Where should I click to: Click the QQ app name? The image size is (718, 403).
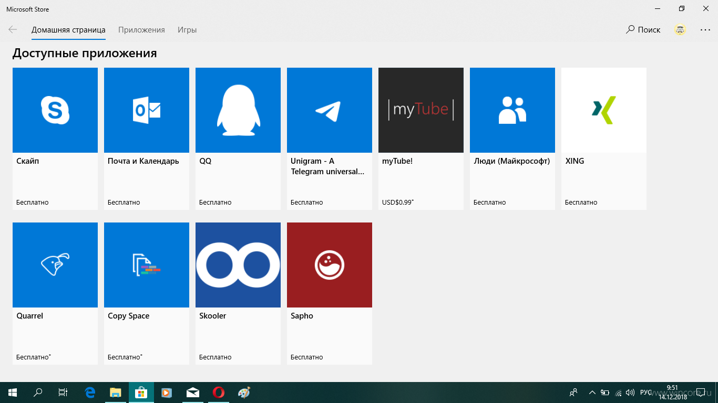206,161
